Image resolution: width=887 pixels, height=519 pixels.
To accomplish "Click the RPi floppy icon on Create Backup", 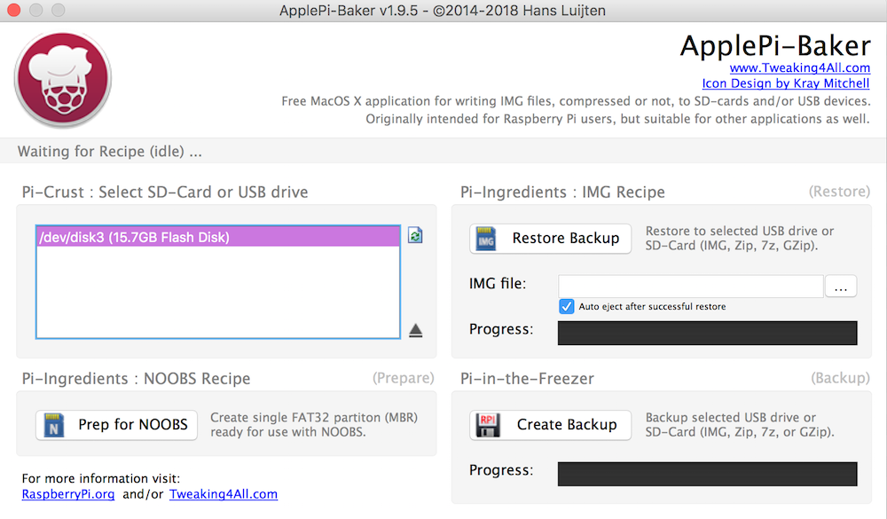I will (488, 425).
